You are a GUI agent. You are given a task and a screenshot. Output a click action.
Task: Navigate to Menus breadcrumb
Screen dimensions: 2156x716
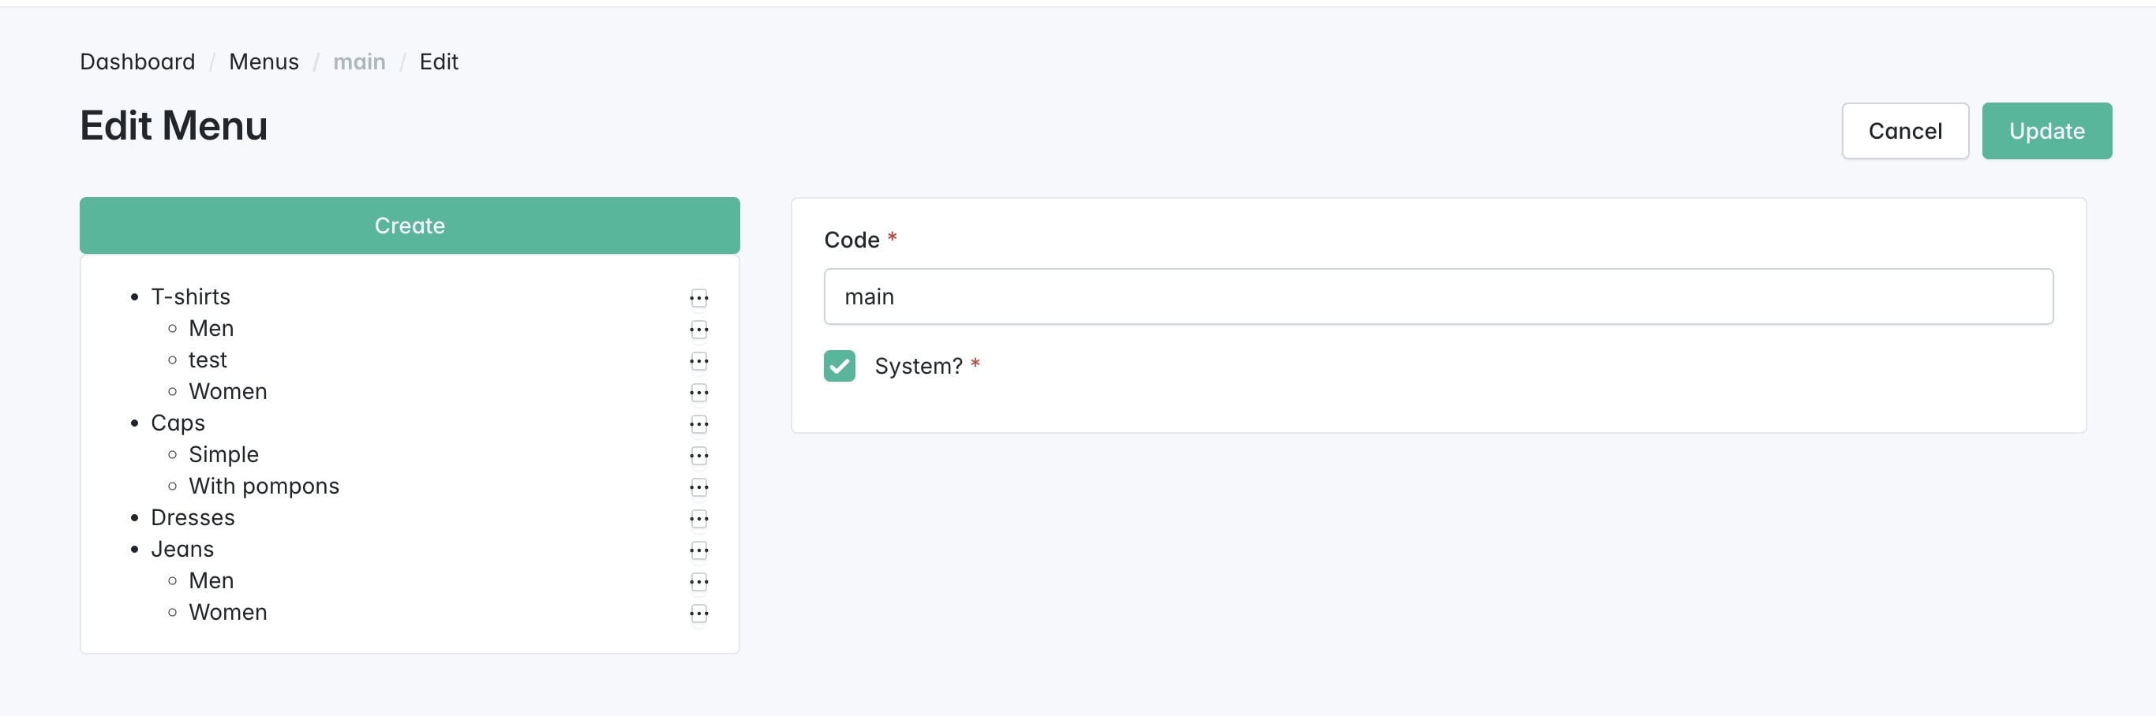264,61
